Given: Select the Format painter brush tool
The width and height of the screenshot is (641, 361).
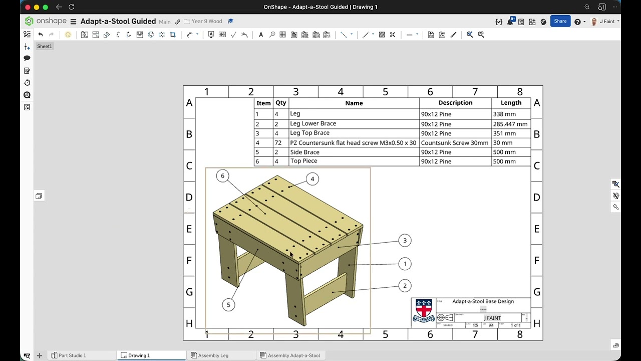Looking at the screenshot, I should tap(454, 35).
